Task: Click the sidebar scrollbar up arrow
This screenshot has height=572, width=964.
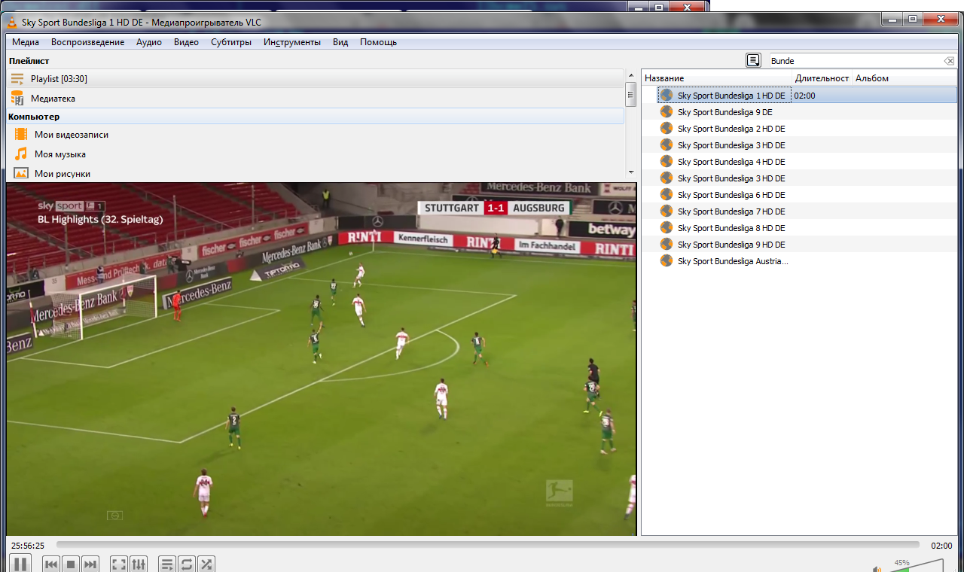Action: click(x=631, y=75)
